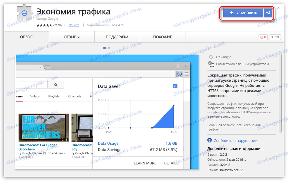Open the Работа category link
This screenshot has width=288, height=181.
(74, 25)
